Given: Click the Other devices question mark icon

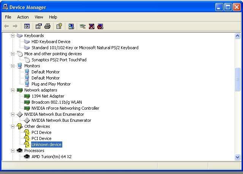Looking at the screenshot, I should [20, 126].
